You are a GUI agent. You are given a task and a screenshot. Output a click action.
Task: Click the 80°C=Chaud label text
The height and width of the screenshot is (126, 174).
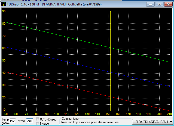click(48, 119)
